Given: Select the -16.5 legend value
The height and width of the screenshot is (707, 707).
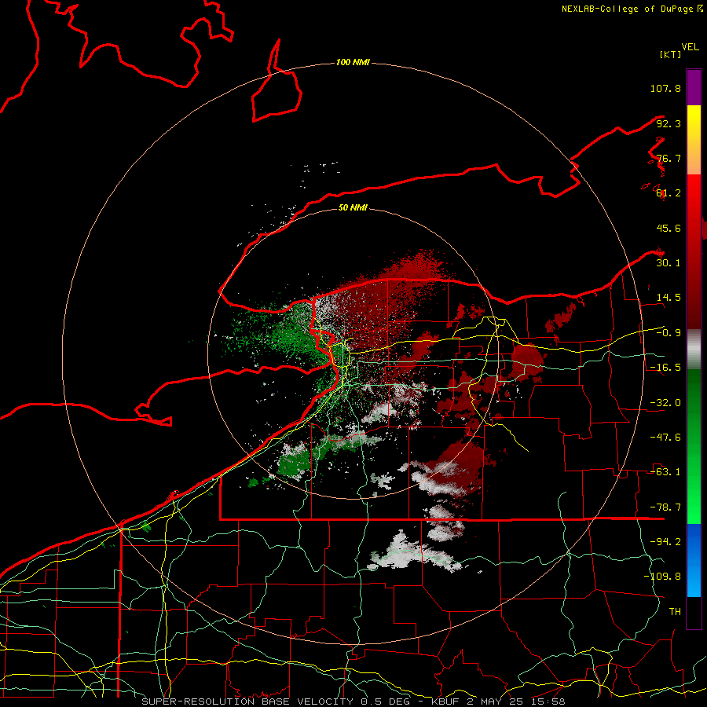Looking at the screenshot, I should point(665,368).
